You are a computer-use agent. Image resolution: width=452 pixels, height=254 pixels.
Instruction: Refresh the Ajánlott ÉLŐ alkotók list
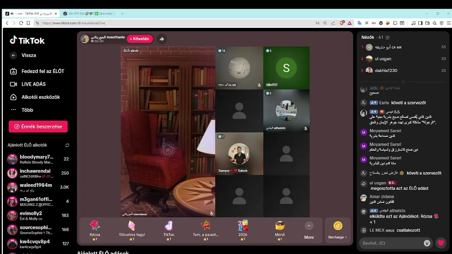pos(67,145)
